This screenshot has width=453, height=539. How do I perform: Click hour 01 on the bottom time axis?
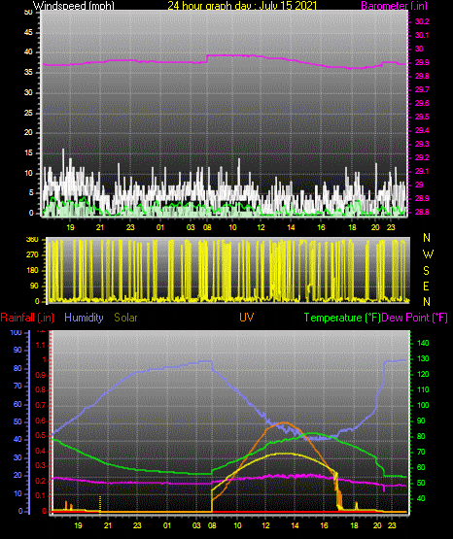coord(167,525)
